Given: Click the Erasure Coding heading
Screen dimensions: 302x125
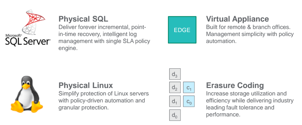Looking at the screenshot, I should click(x=235, y=85).
